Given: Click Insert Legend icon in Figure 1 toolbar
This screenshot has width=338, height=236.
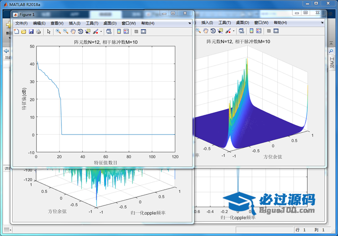Looking at the screenshot, I should click(127, 32).
